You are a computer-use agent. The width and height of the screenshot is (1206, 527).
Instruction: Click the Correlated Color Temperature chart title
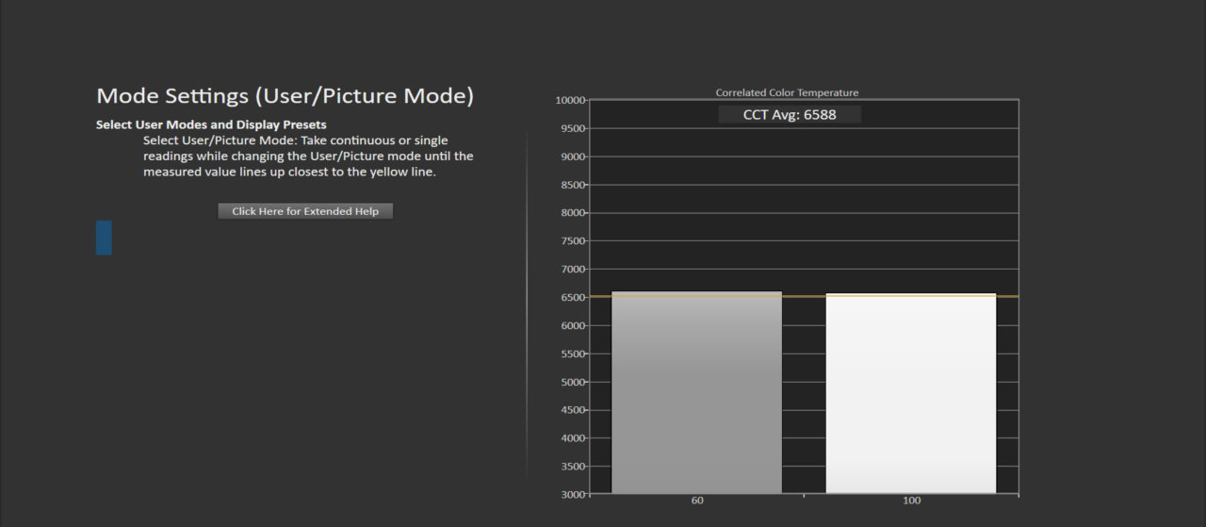(787, 92)
